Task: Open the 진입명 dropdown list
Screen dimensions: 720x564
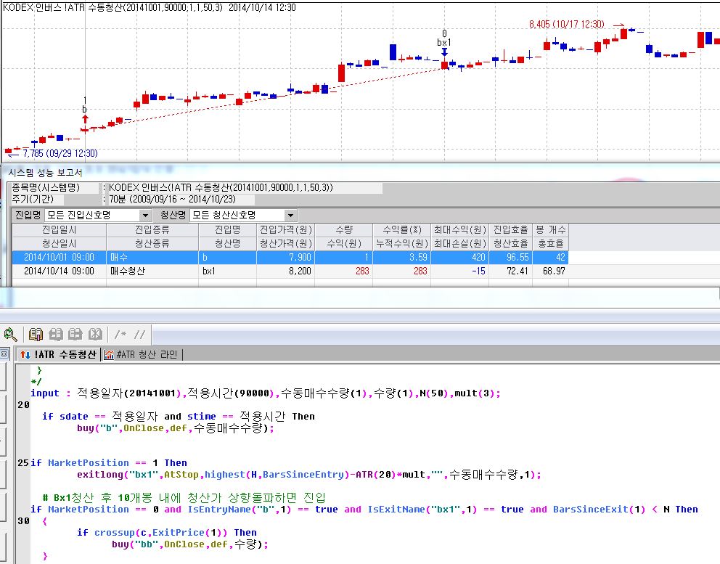Action: tap(145, 215)
